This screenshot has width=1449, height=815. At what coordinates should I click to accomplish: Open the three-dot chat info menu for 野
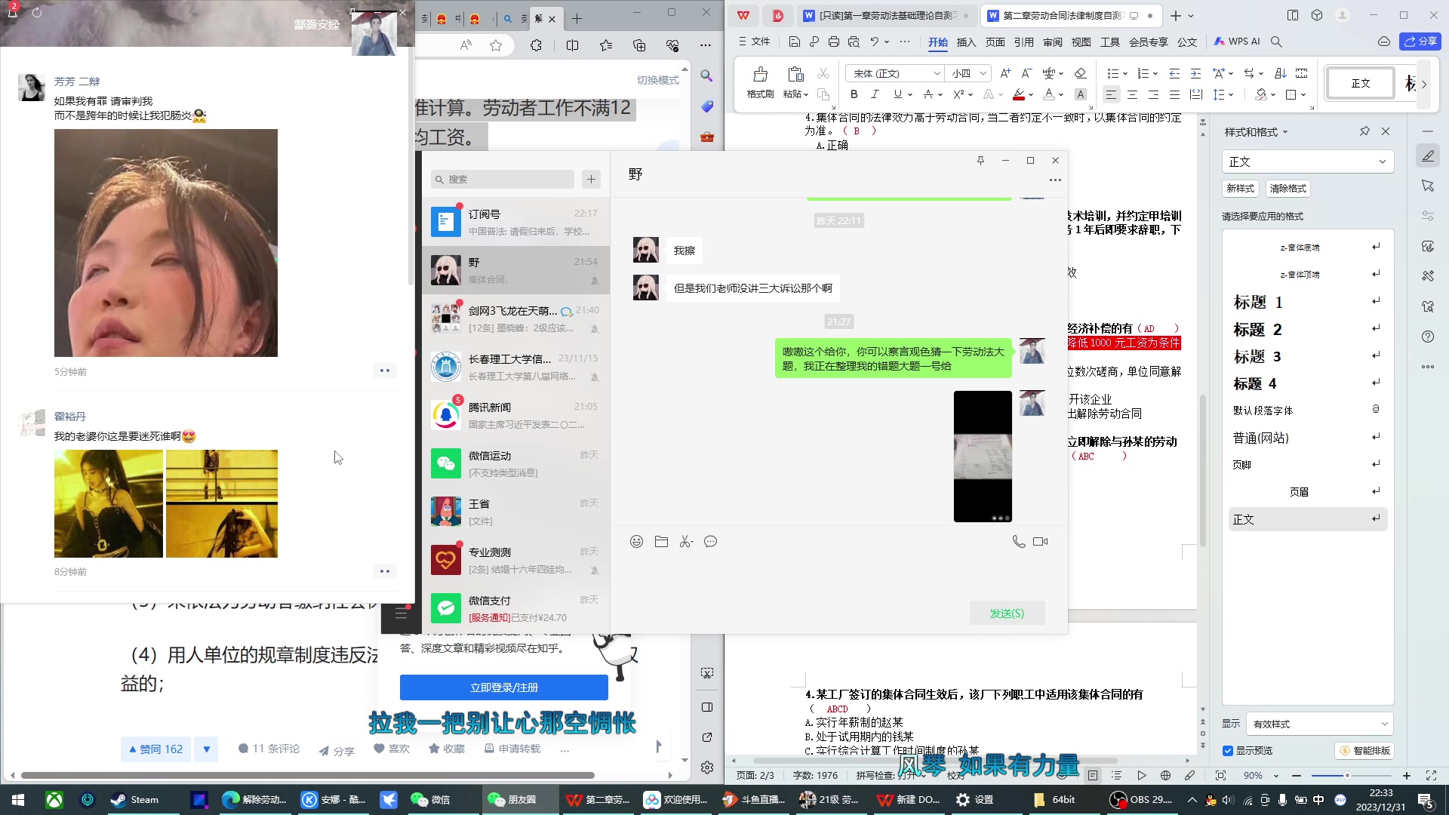[x=1055, y=180]
